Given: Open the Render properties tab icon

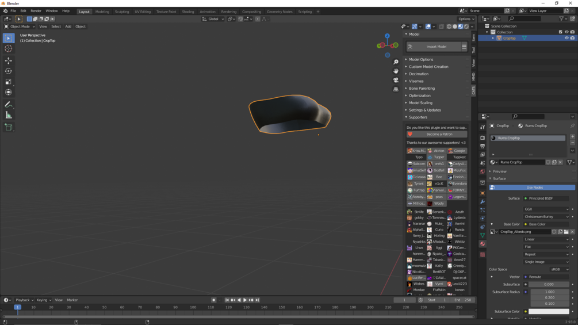Looking at the screenshot, I should [x=483, y=138].
